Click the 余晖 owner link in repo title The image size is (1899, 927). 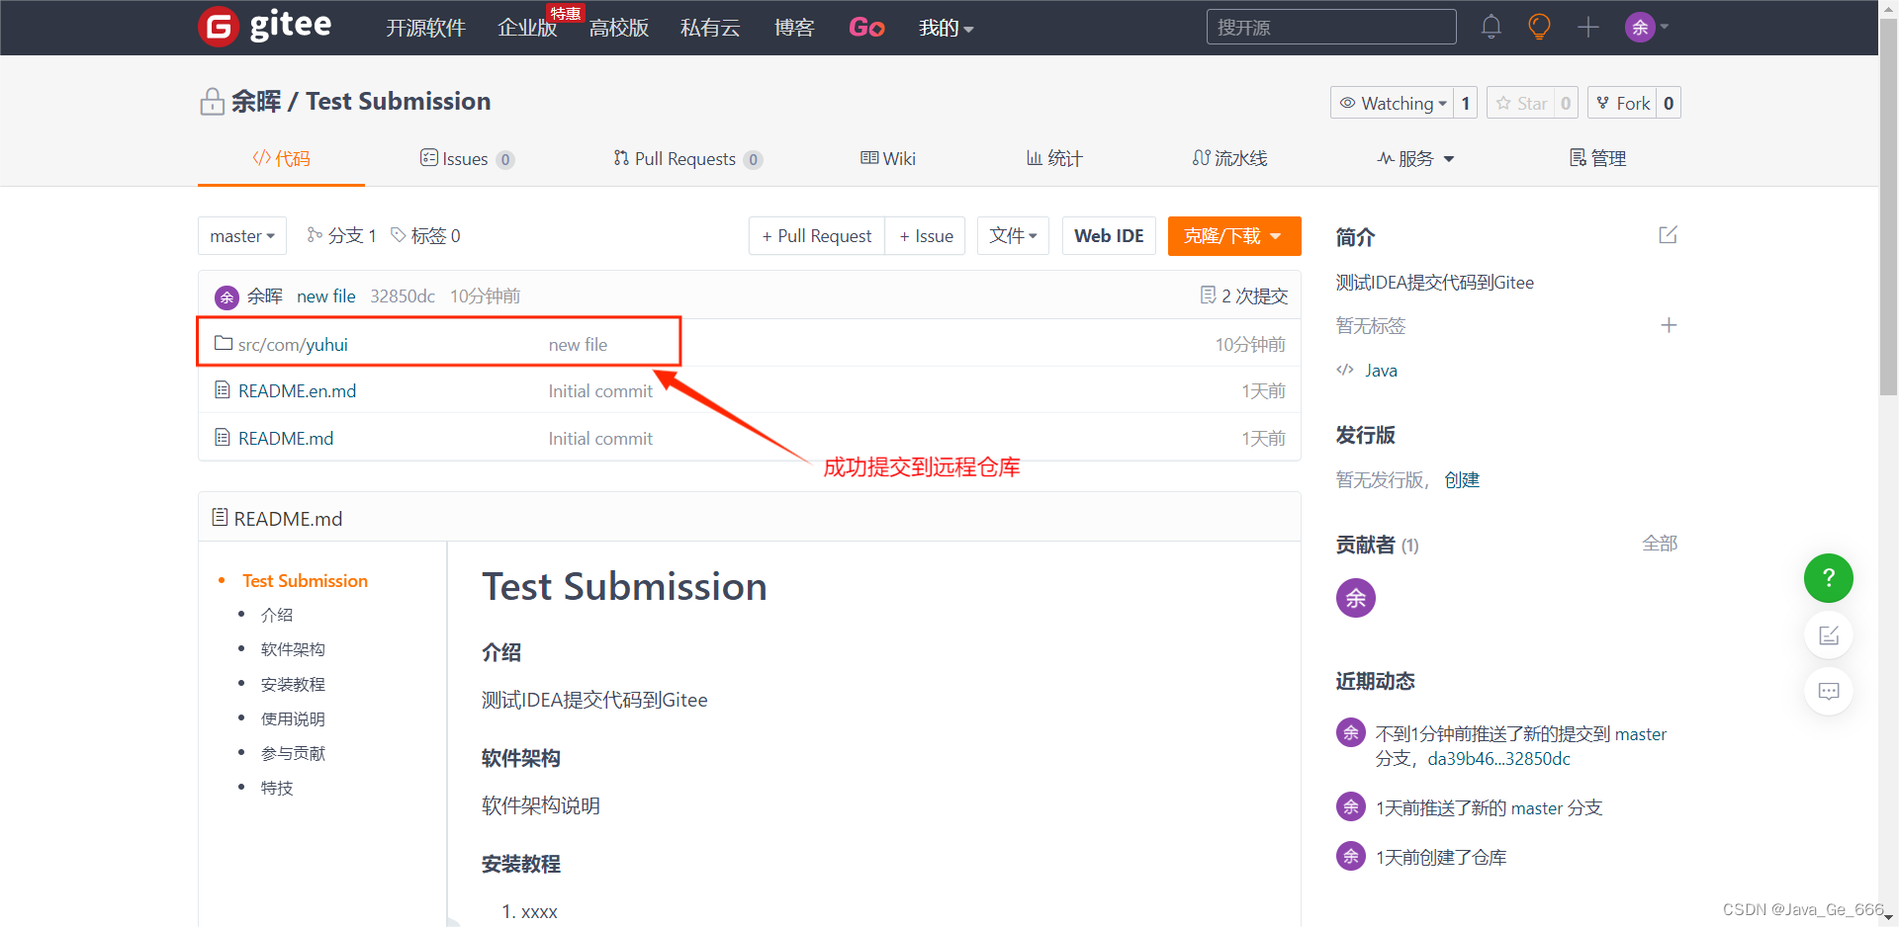click(256, 101)
